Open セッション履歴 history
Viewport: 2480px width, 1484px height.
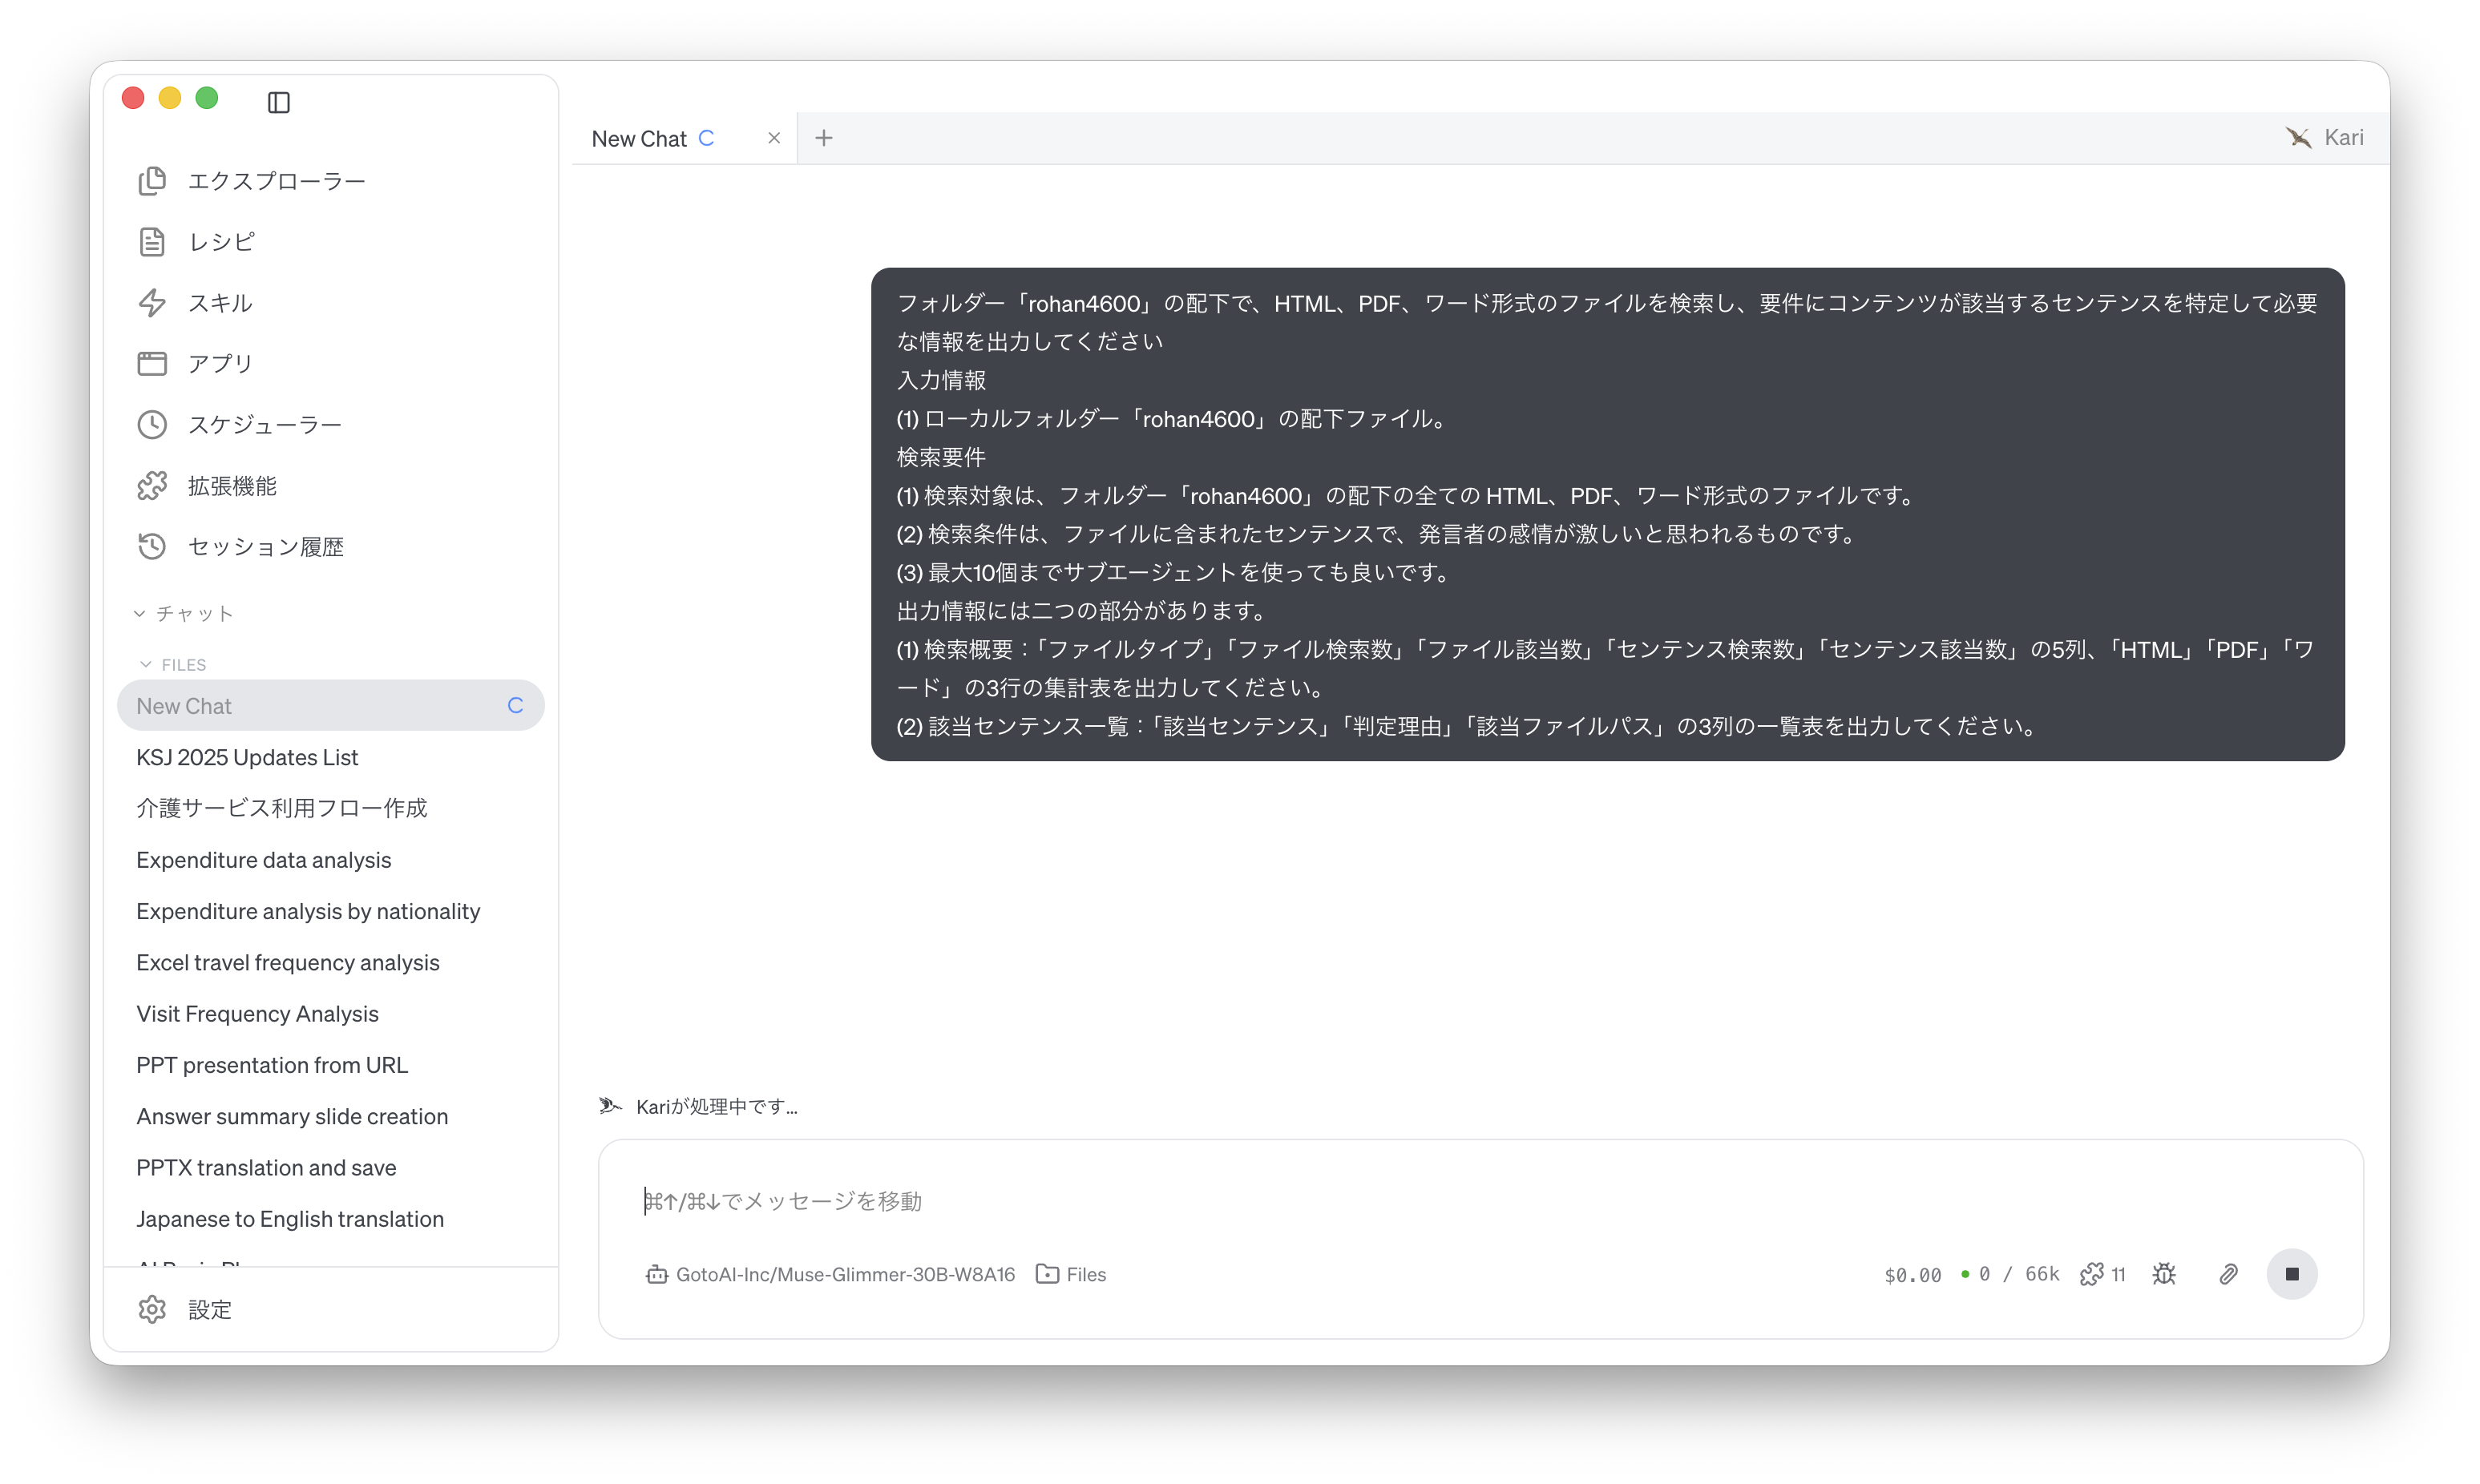click(240, 547)
